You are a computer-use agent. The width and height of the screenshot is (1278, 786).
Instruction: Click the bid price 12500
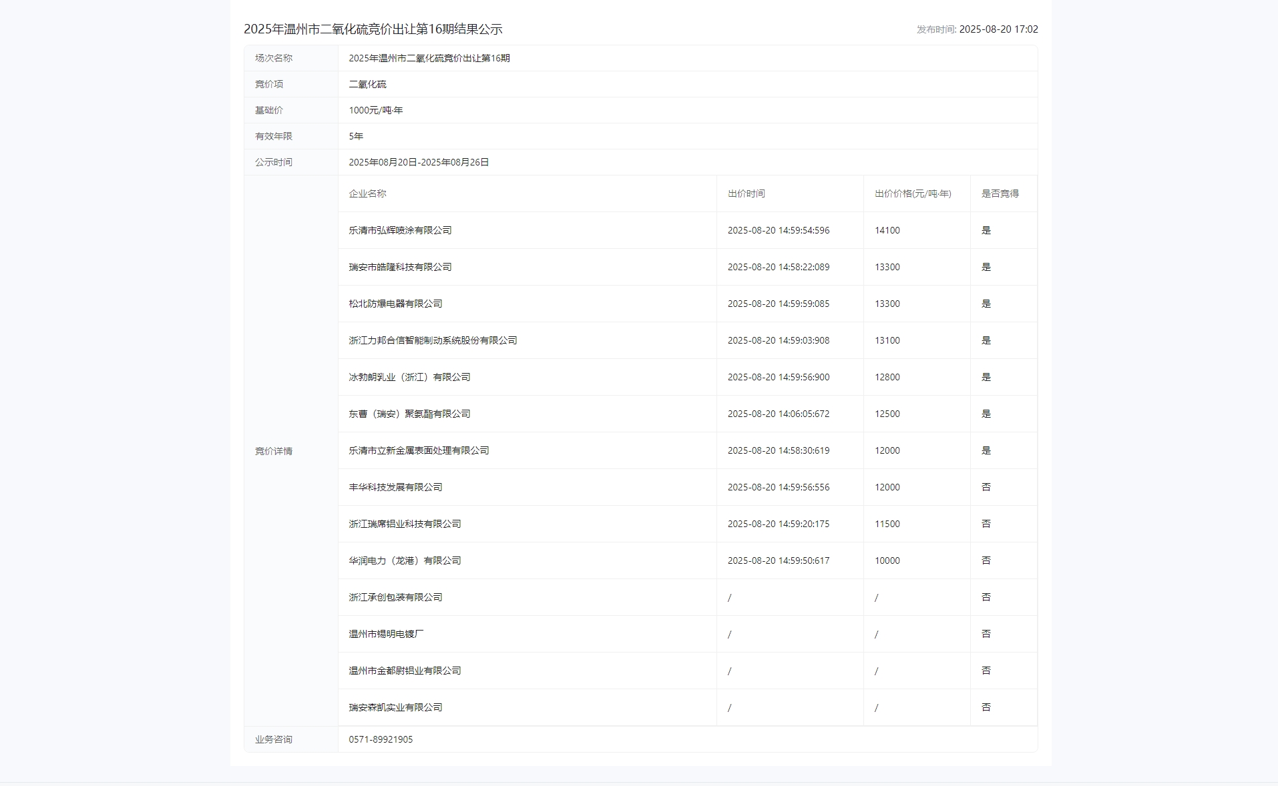(x=887, y=414)
